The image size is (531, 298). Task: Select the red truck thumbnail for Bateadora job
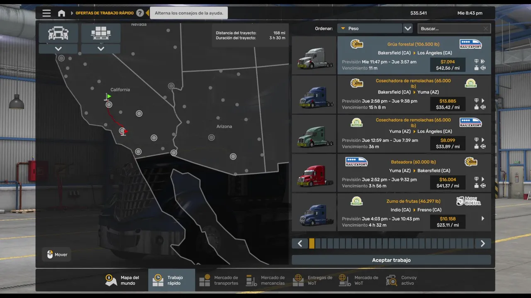click(314, 173)
